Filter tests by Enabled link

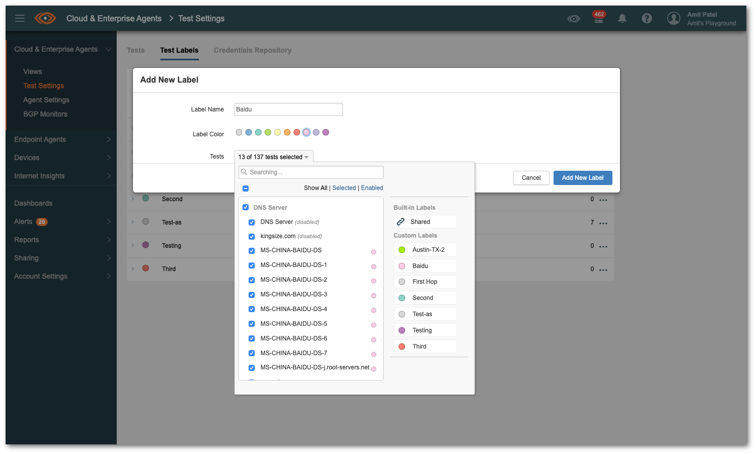[372, 188]
